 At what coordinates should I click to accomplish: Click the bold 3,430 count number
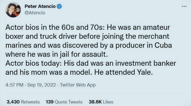(x=13, y=102)
